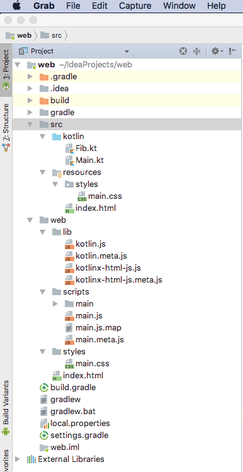Expand the External Libraries node
The image size is (243, 472).
(18, 459)
